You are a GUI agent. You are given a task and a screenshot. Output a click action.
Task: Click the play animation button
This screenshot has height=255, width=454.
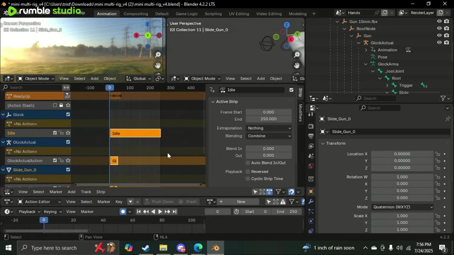point(160,211)
